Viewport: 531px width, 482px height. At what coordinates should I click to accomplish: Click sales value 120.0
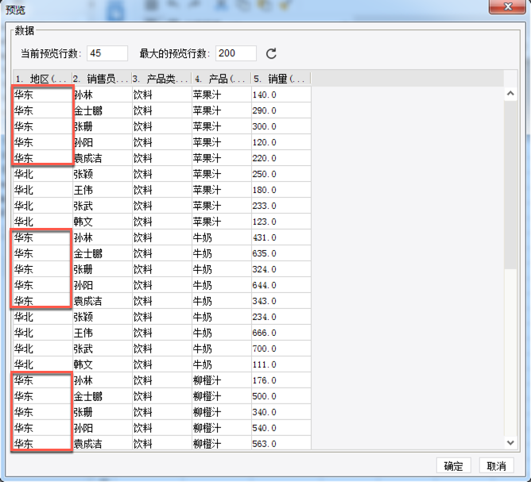(264, 142)
